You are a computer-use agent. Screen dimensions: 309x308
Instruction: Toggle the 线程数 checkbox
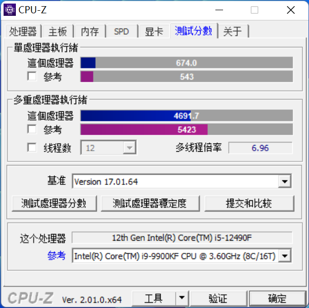coord(32,148)
